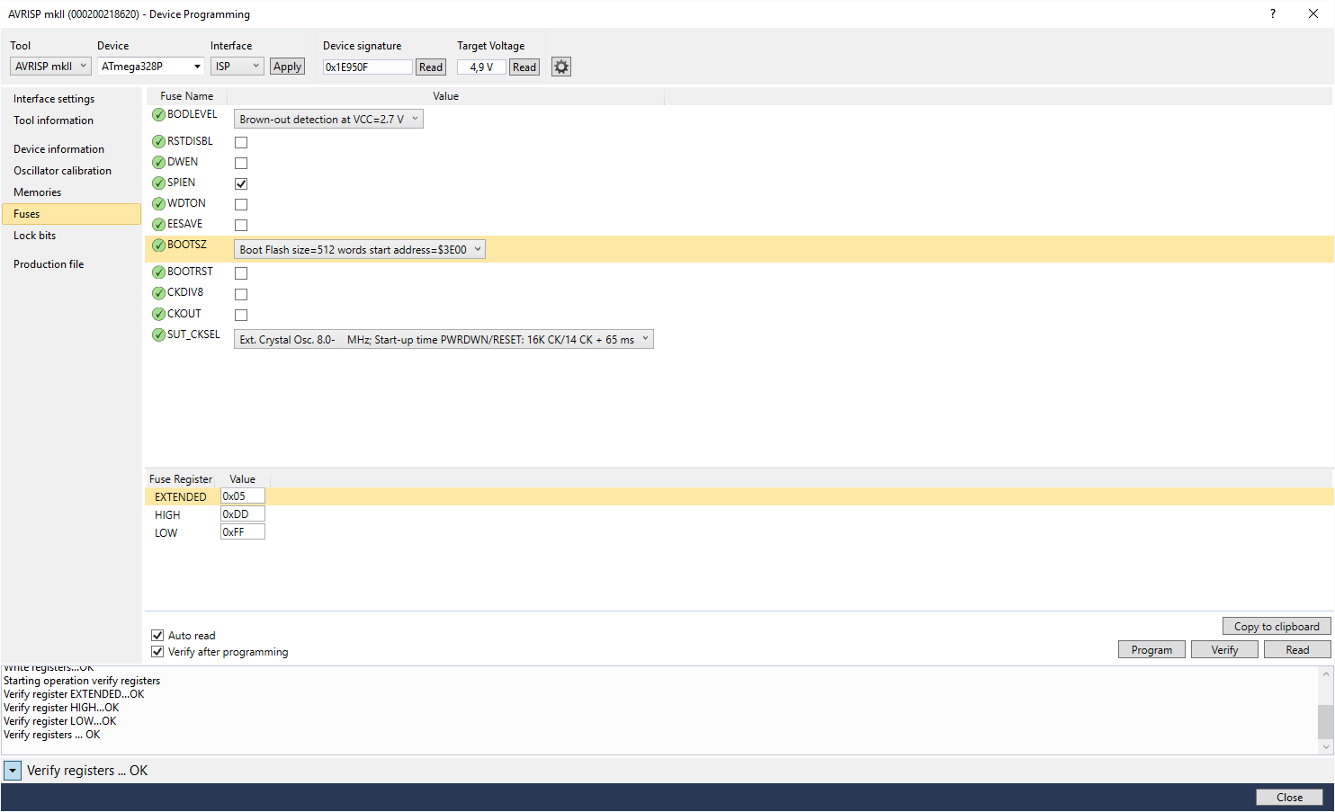Click the Close button at the bottom
The width and height of the screenshot is (1335, 812).
coord(1289,798)
